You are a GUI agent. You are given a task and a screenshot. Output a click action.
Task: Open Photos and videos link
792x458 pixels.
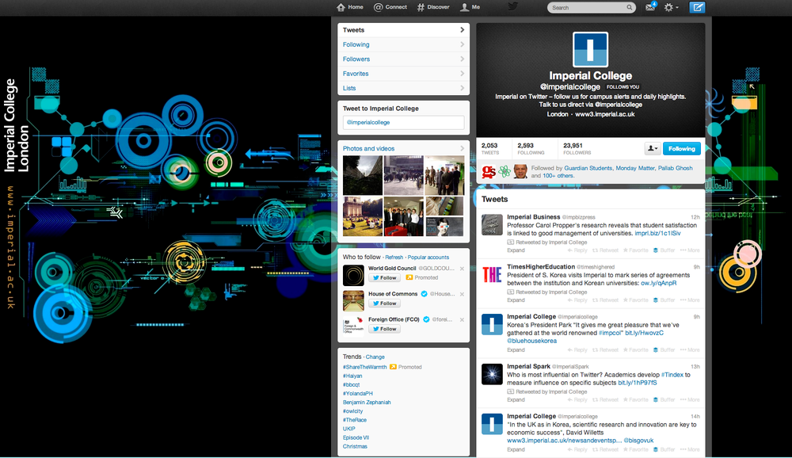pos(368,149)
